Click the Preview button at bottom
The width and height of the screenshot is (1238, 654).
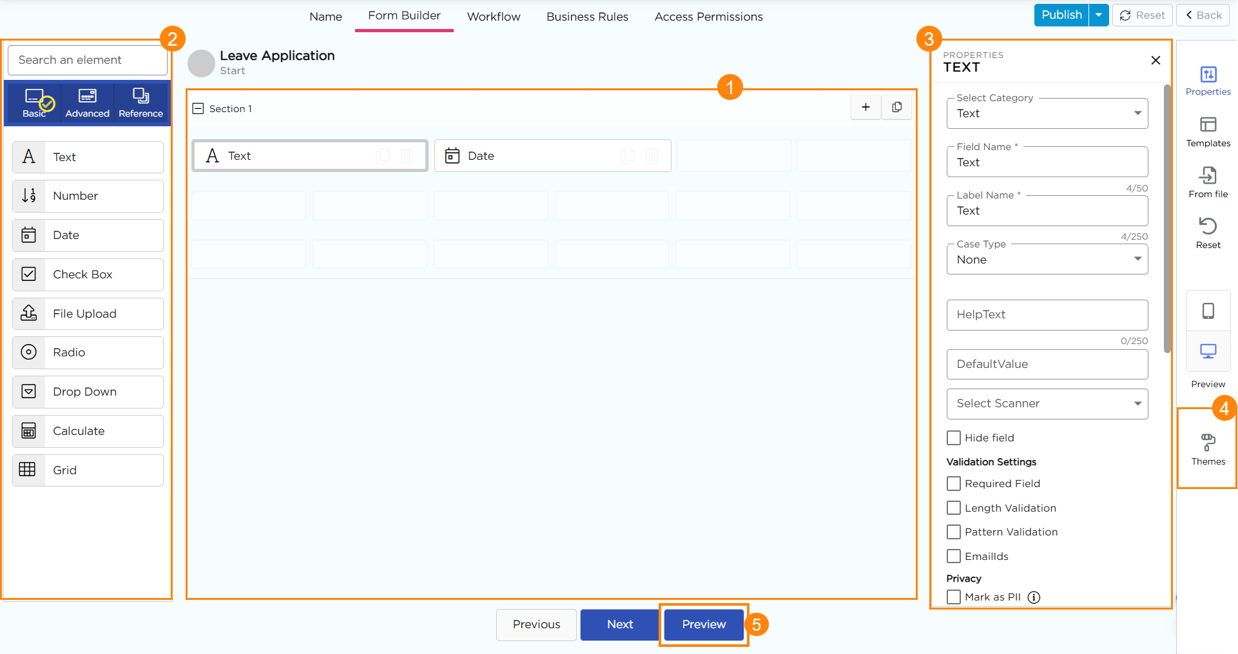click(x=703, y=624)
